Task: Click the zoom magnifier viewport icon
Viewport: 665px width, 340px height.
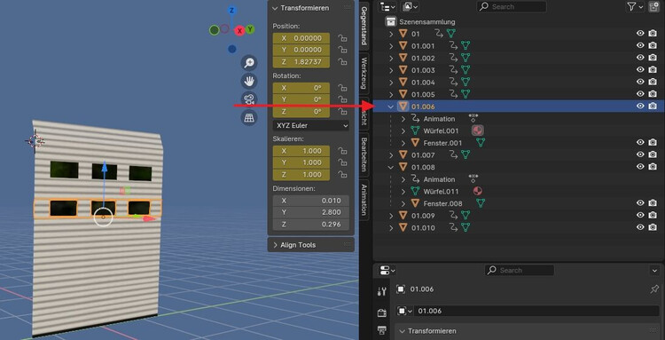Action: 249,63
